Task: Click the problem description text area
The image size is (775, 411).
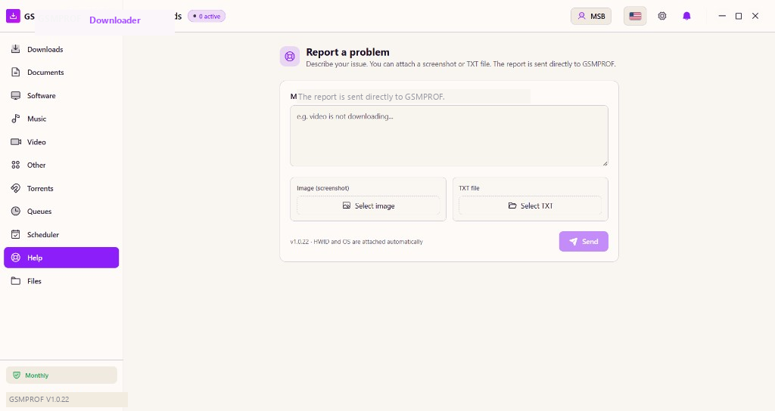Action: 449,136
